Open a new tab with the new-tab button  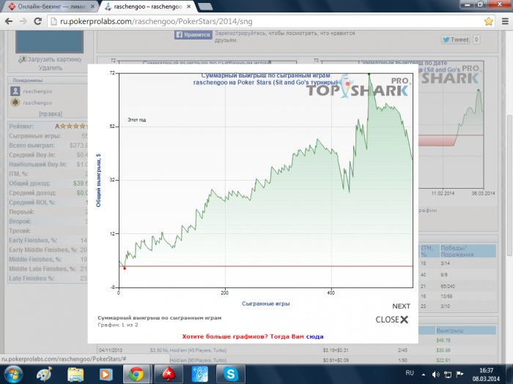pos(204,6)
